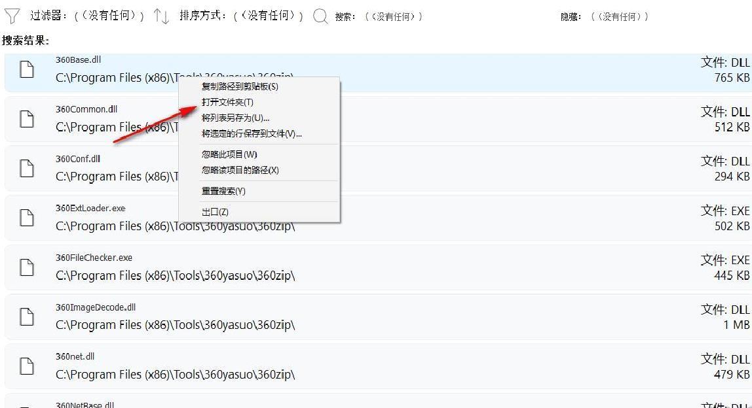This screenshot has width=752, height=408.
Task: Click the file icon beside 360FileChecker.exe
Action: click(27, 267)
